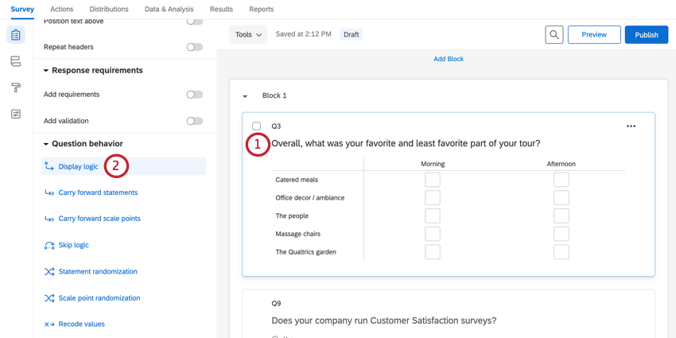
Task: Open the Data & Analysis tab
Action: [x=169, y=10]
